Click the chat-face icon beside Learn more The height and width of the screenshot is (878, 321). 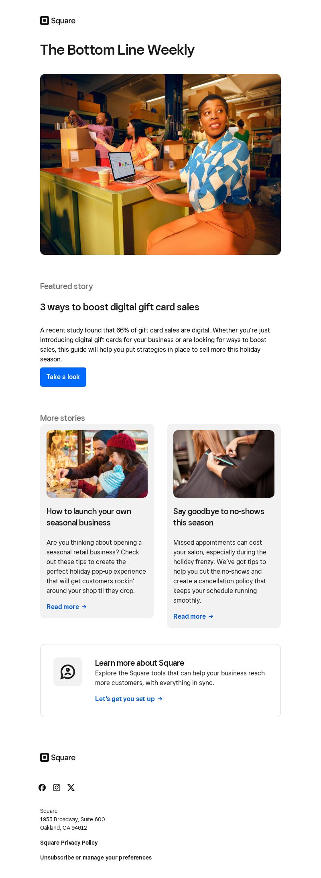68,672
